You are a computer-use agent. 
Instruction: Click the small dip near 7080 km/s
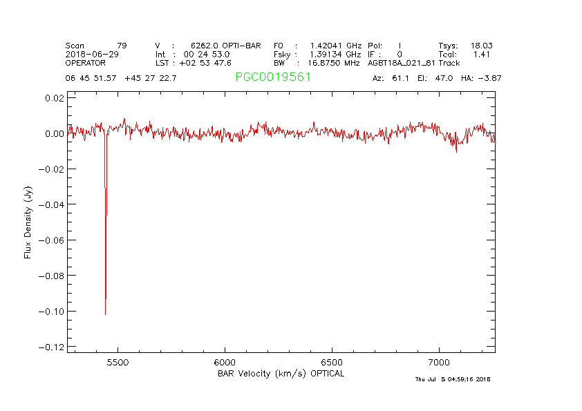click(455, 145)
